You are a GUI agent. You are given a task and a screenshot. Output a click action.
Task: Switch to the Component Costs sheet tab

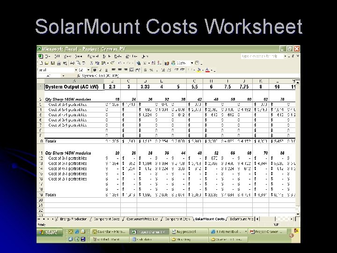(106, 219)
